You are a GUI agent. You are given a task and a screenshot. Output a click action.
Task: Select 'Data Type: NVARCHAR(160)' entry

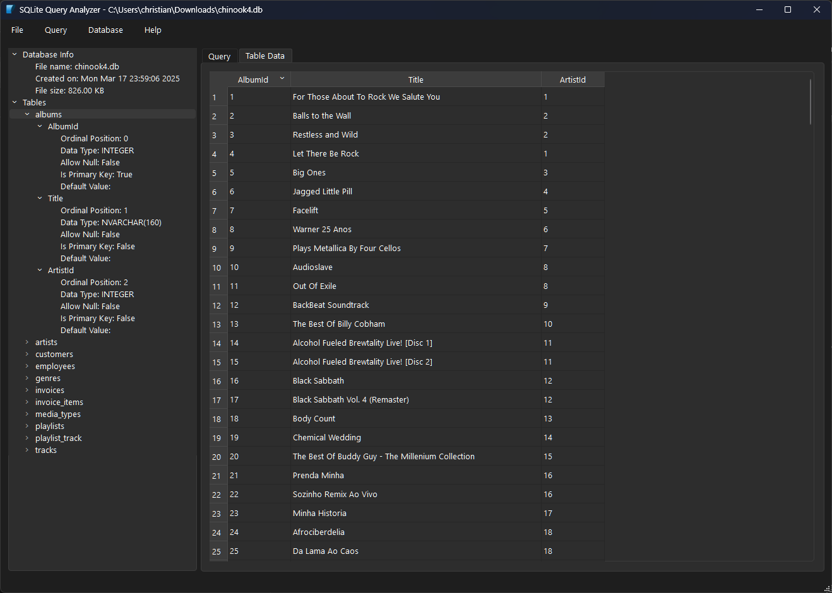point(111,222)
